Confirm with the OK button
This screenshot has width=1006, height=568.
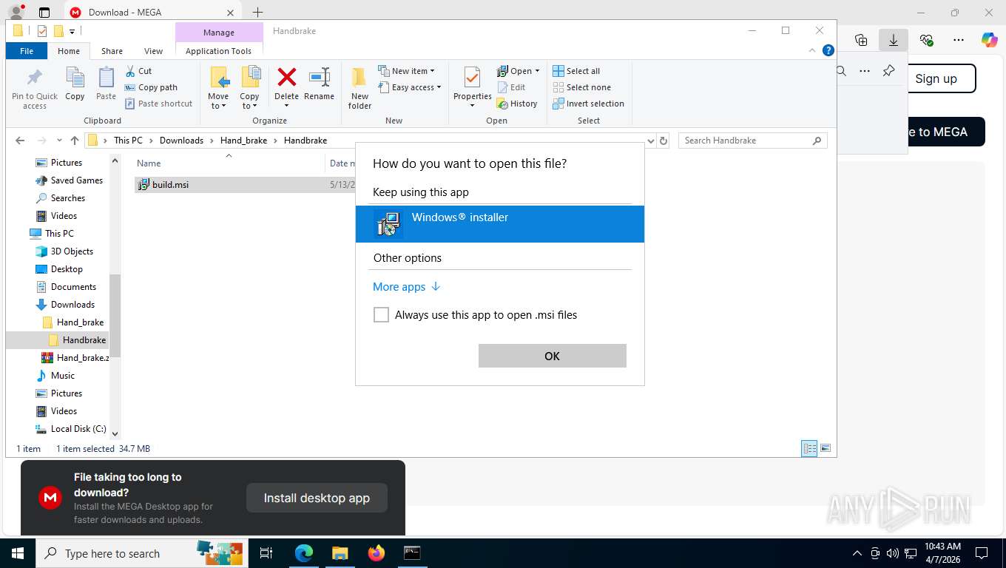[x=553, y=356]
